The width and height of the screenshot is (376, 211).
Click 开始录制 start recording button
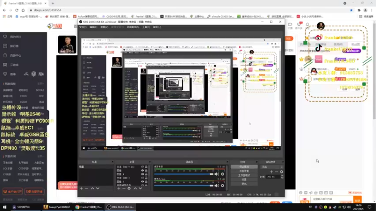(244, 171)
